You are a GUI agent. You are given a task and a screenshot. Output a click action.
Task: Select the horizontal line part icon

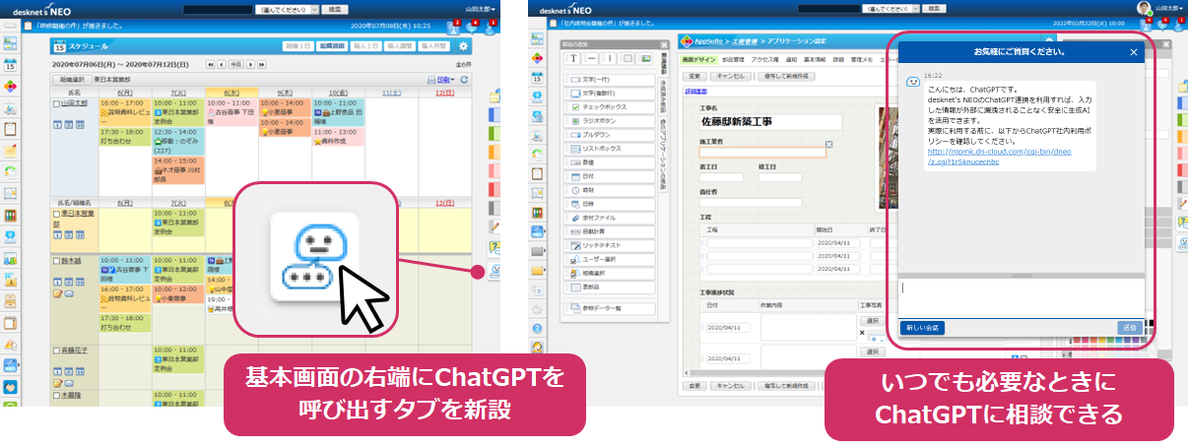591,58
